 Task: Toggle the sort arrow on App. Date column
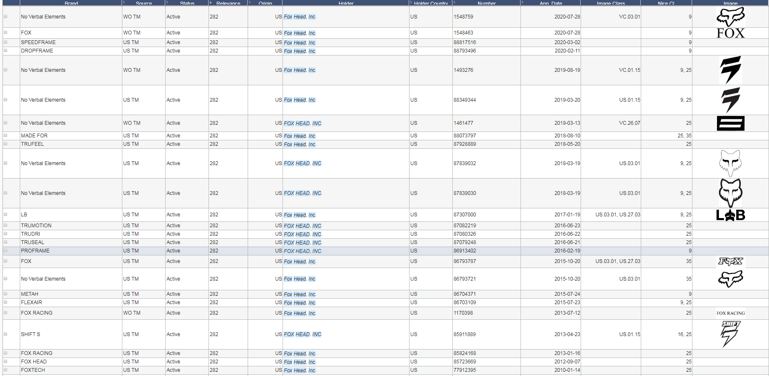click(523, 3)
